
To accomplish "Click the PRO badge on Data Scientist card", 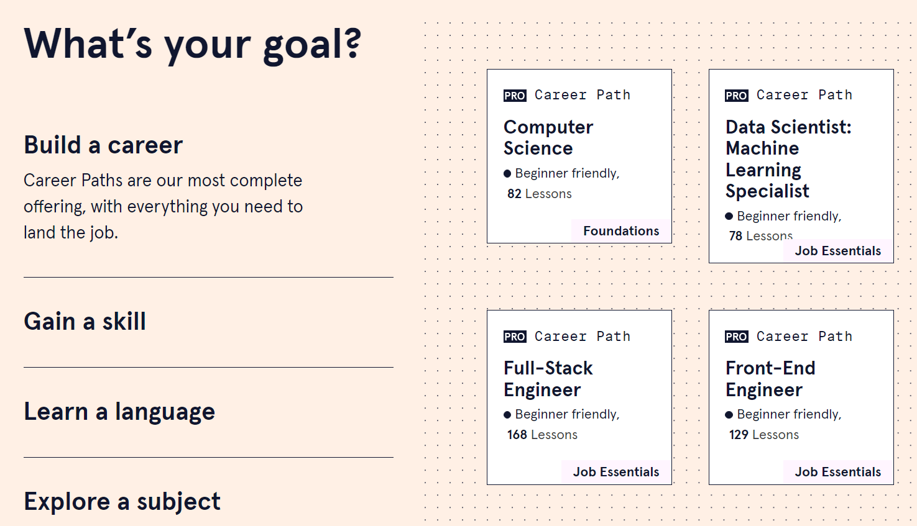I will (736, 95).
